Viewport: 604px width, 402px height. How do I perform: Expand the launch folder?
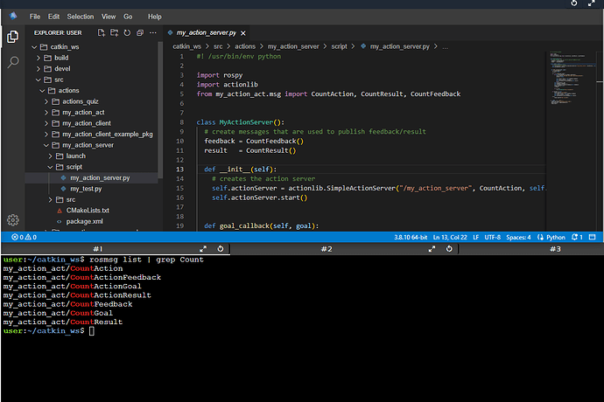(75, 156)
